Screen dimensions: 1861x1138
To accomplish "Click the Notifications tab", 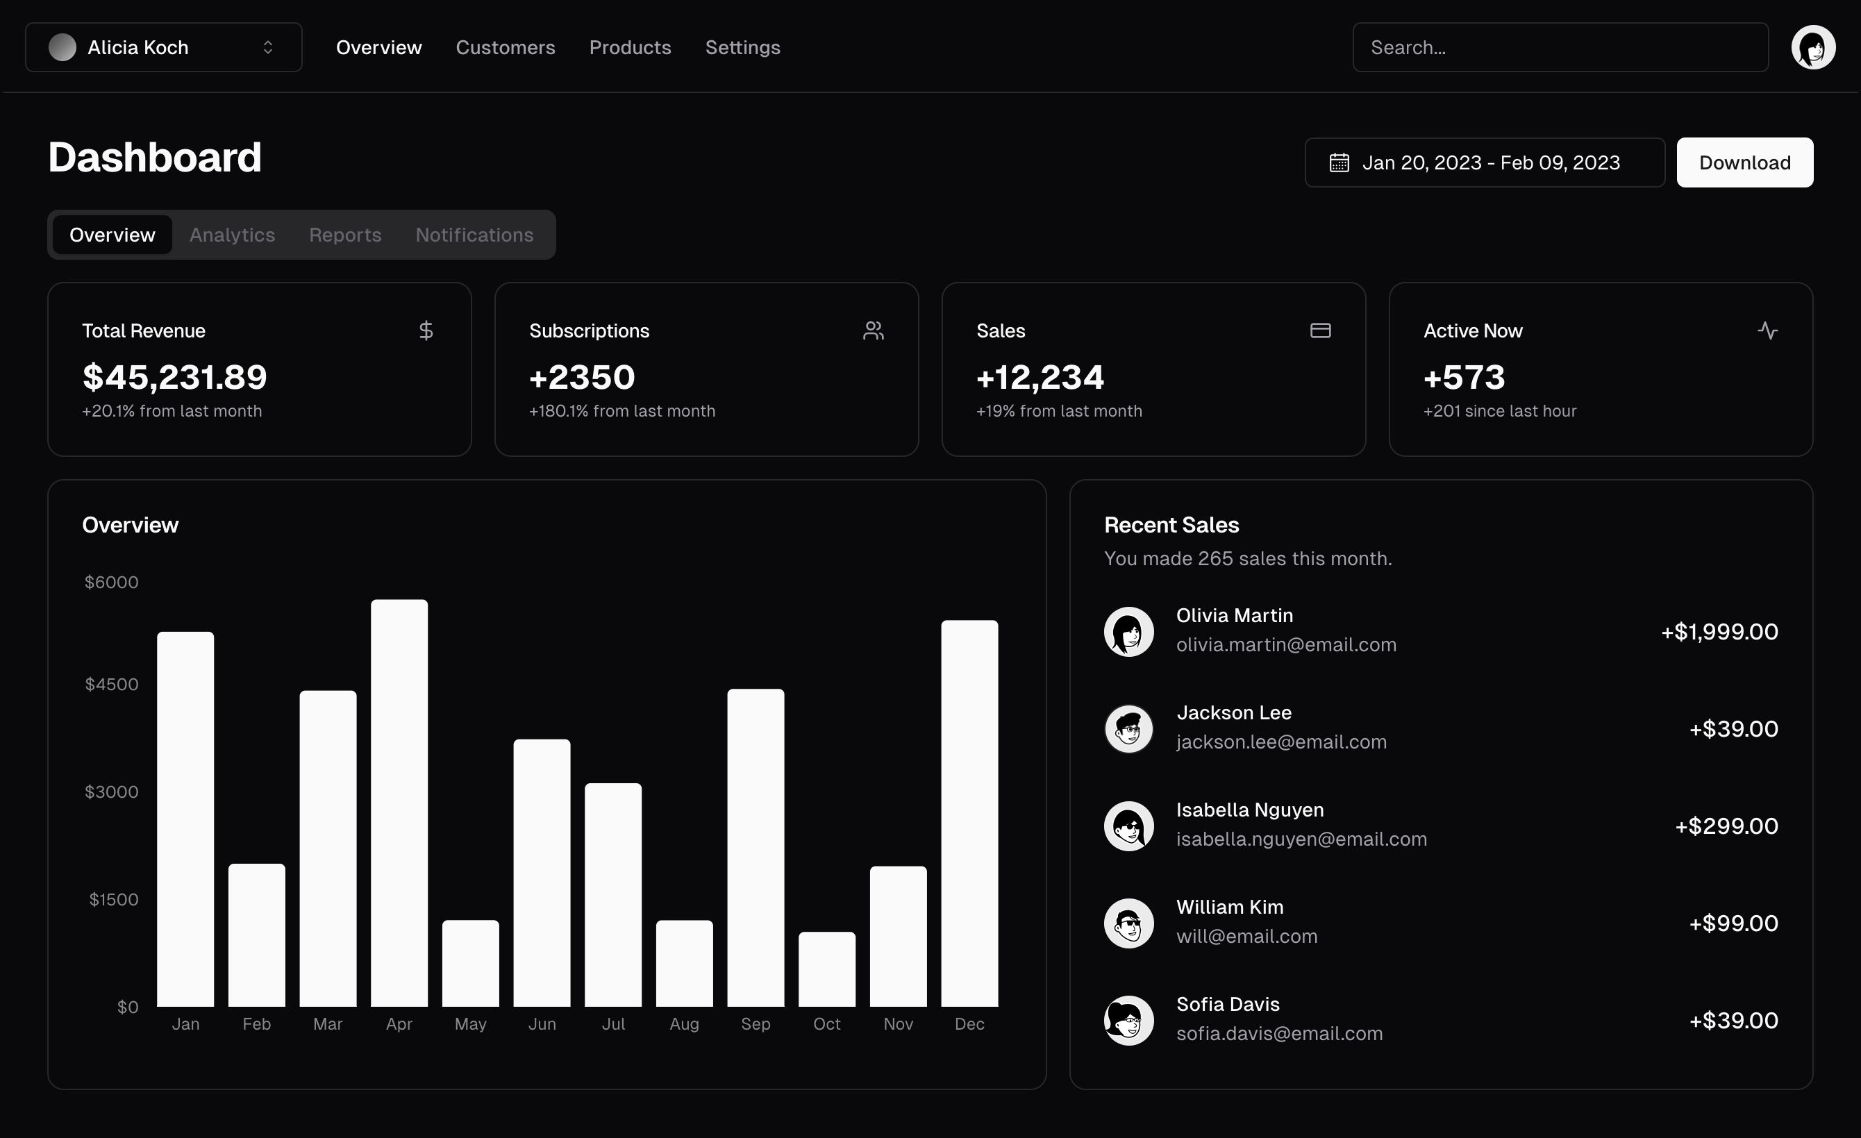I will click(x=474, y=234).
